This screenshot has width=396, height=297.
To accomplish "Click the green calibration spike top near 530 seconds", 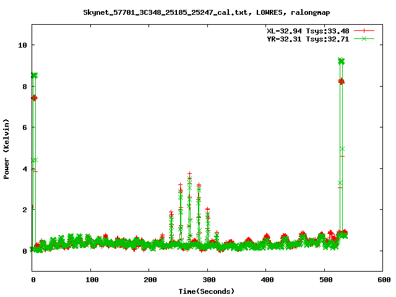I will 341,61.
